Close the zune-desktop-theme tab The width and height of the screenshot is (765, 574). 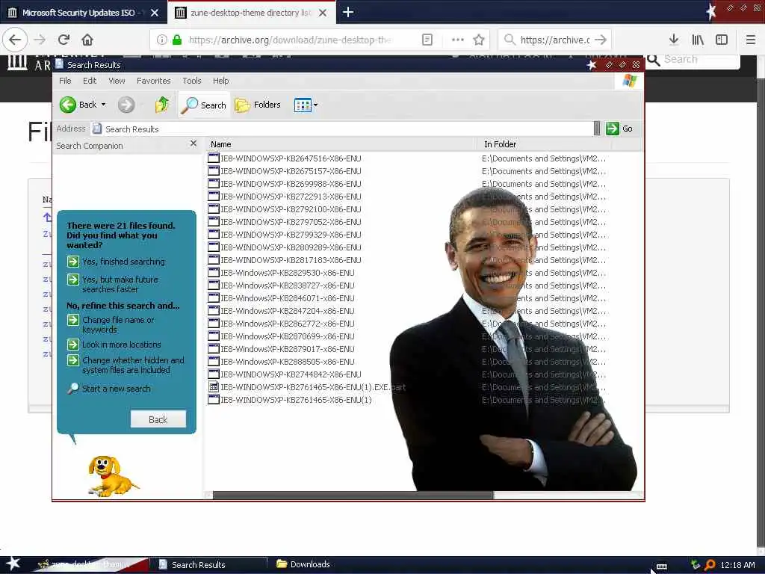(x=323, y=13)
